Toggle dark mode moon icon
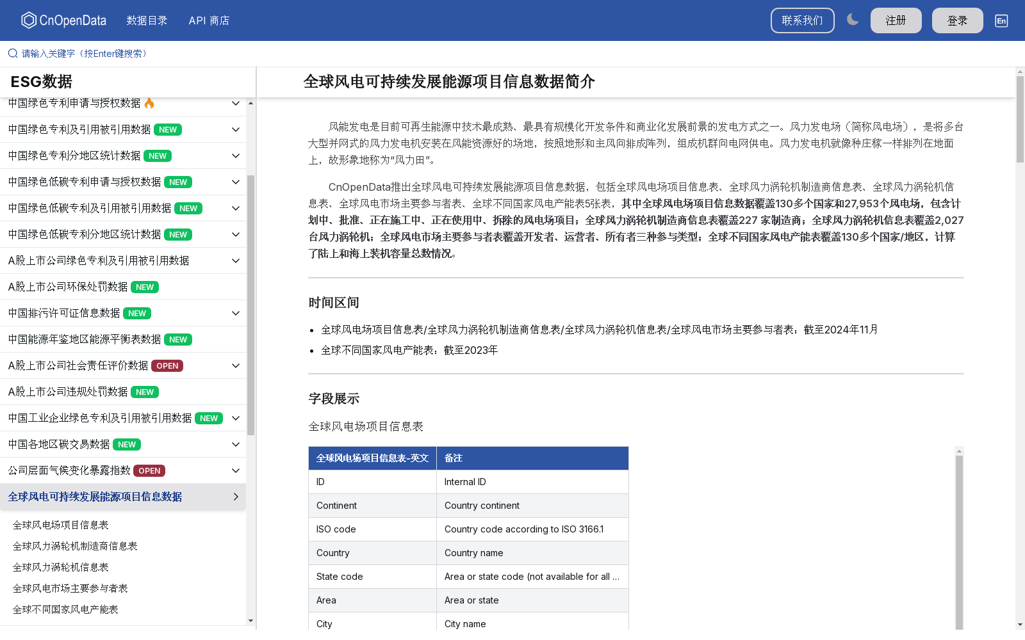The height and width of the screenshot is (640, 1025). point(852,20)
